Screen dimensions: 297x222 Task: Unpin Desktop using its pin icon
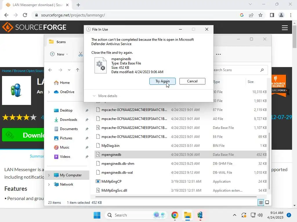point(87,110)
